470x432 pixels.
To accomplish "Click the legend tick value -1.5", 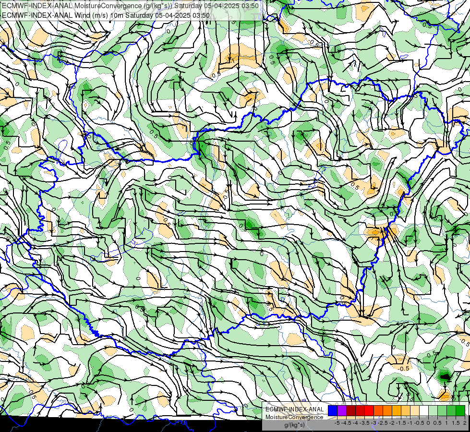I will coord(401,423).
